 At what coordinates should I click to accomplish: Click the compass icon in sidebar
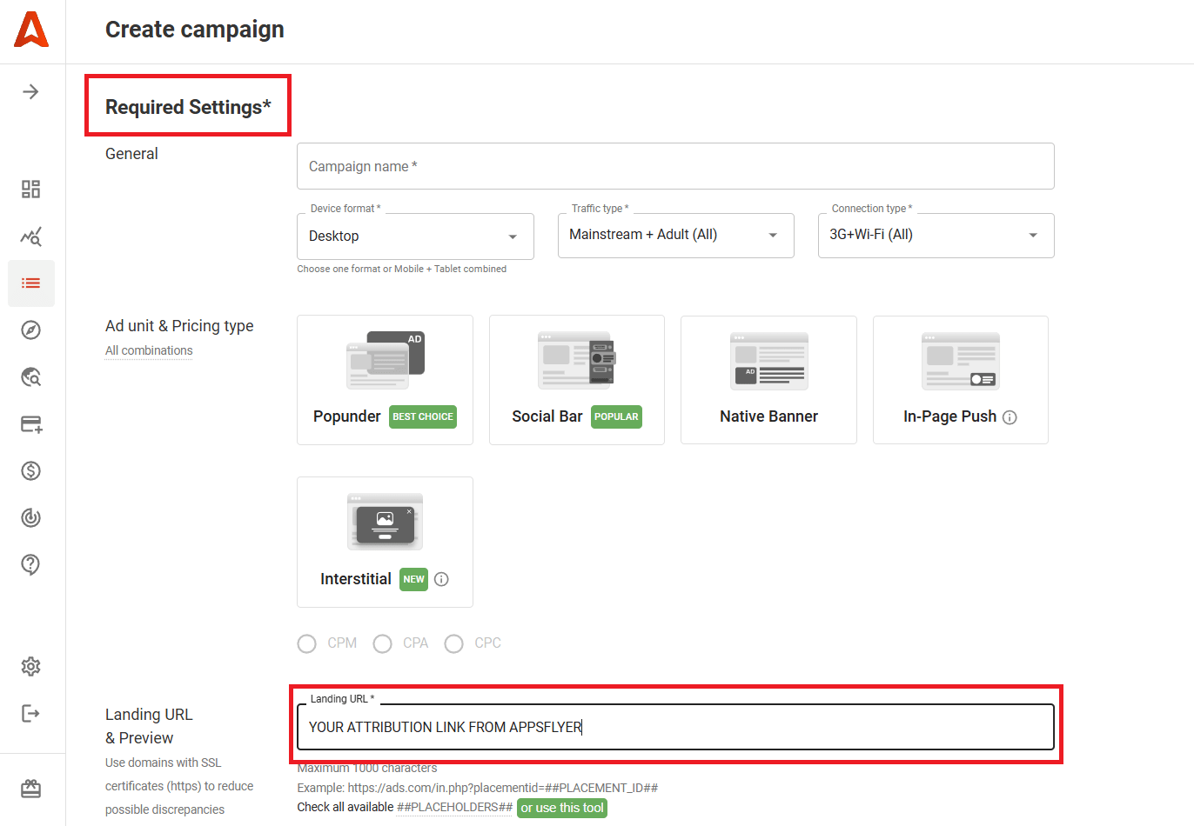[x=31, y=330]
